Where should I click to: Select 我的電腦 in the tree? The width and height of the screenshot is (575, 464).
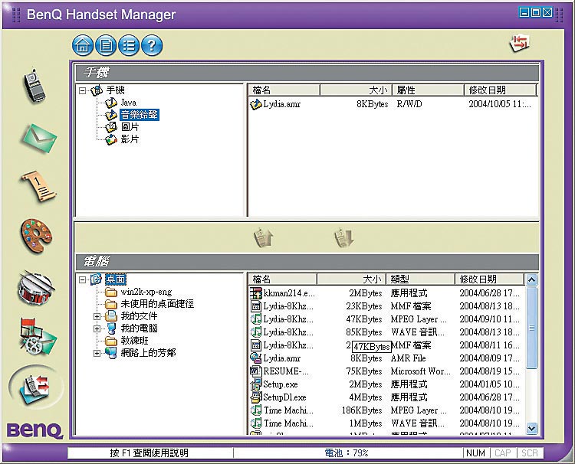(139, 328)
